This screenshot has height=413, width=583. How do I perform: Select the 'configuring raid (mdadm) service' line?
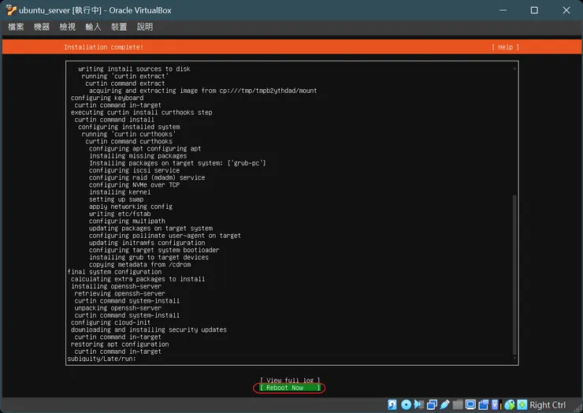click(147, 177)
